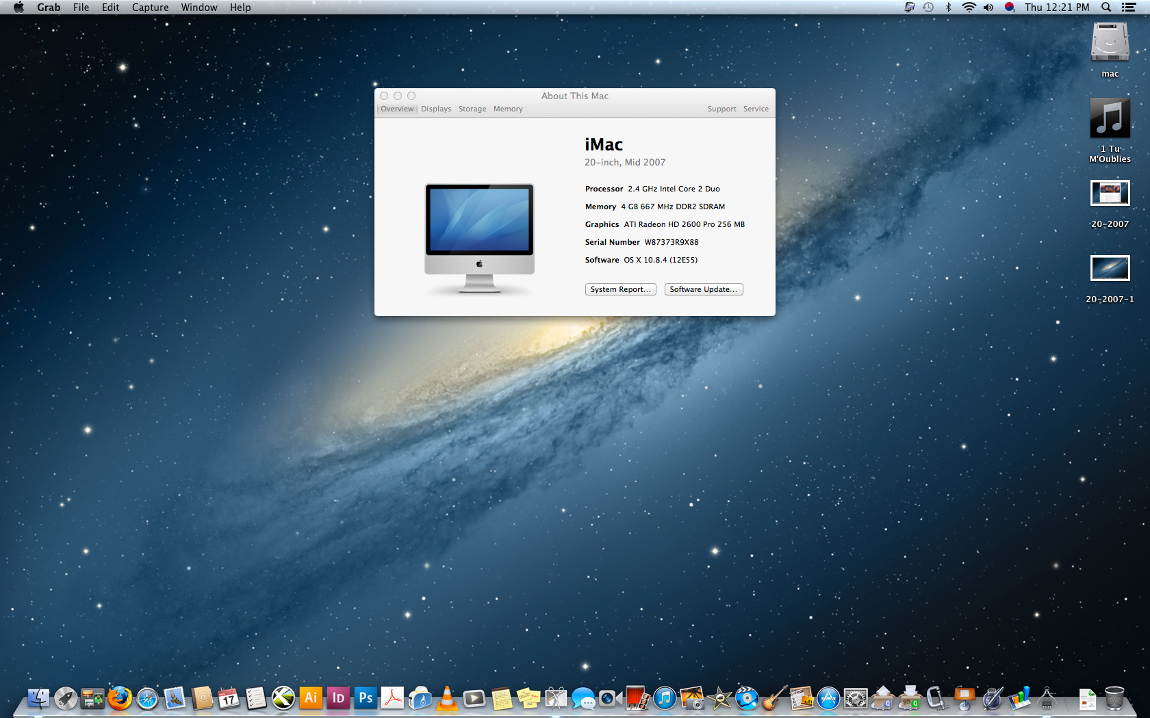
Task: Click the System Report button
Action: [x=620, y=289]
